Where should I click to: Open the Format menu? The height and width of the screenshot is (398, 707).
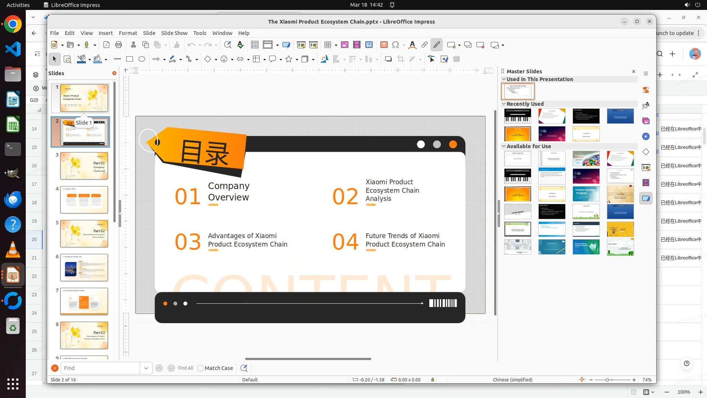coord(128,33)
